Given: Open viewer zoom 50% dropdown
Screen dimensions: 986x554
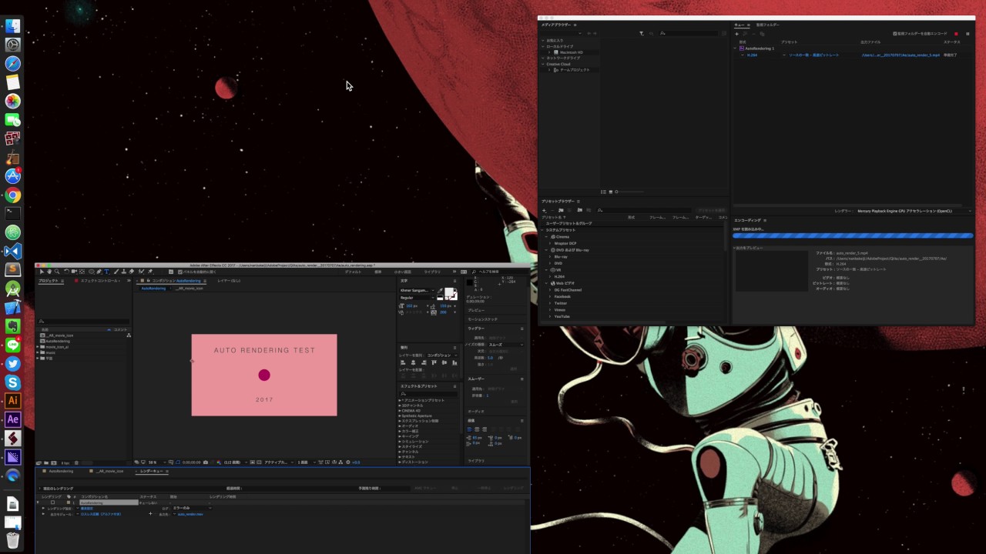Looking at the screenshot, I should (157, 462).
